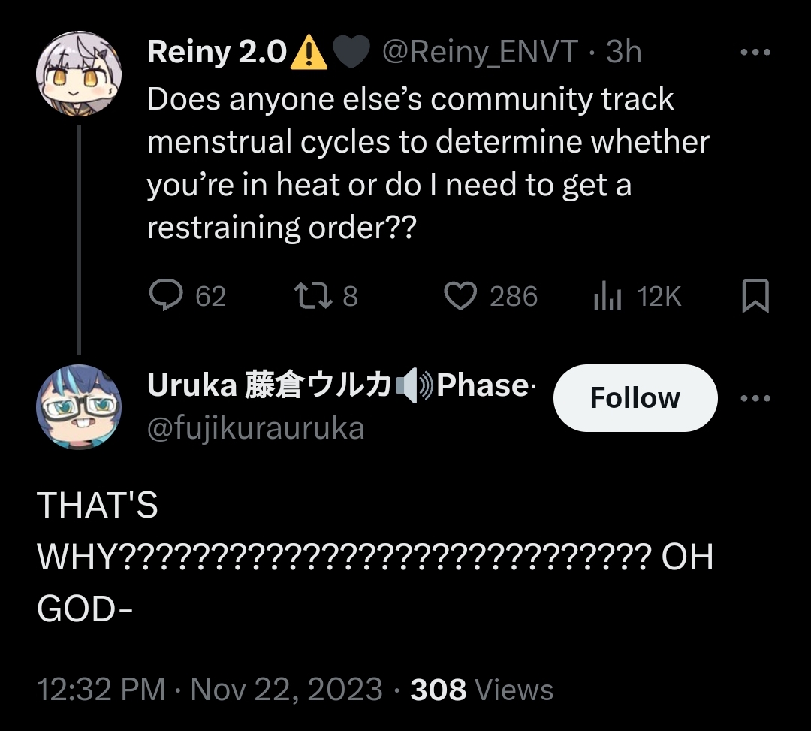Image resolution: width=811 pixels, height=731 pixels.
Task: Retweet Reiny's post
Action: coord(311,296)
